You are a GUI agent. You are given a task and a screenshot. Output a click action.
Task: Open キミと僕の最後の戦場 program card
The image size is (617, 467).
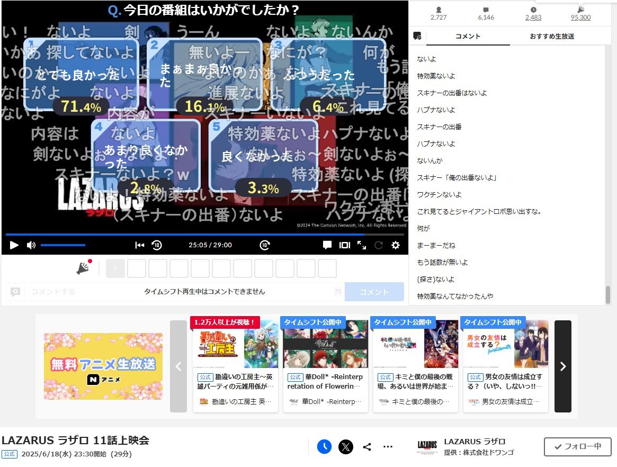(x=416, y=366)
